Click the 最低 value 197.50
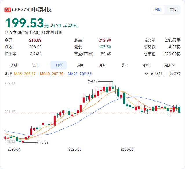 (x=105, y=47)
